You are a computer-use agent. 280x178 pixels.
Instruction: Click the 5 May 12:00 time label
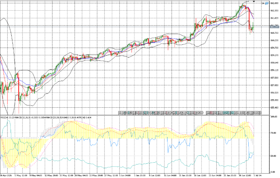pyautogui.click(x=21, y=175)
